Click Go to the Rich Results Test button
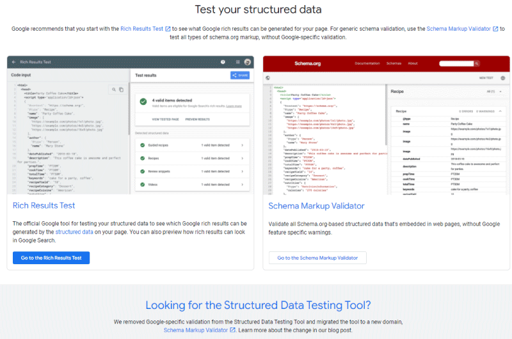The height and width of the screenshot is (339, 512). [51, 258]
